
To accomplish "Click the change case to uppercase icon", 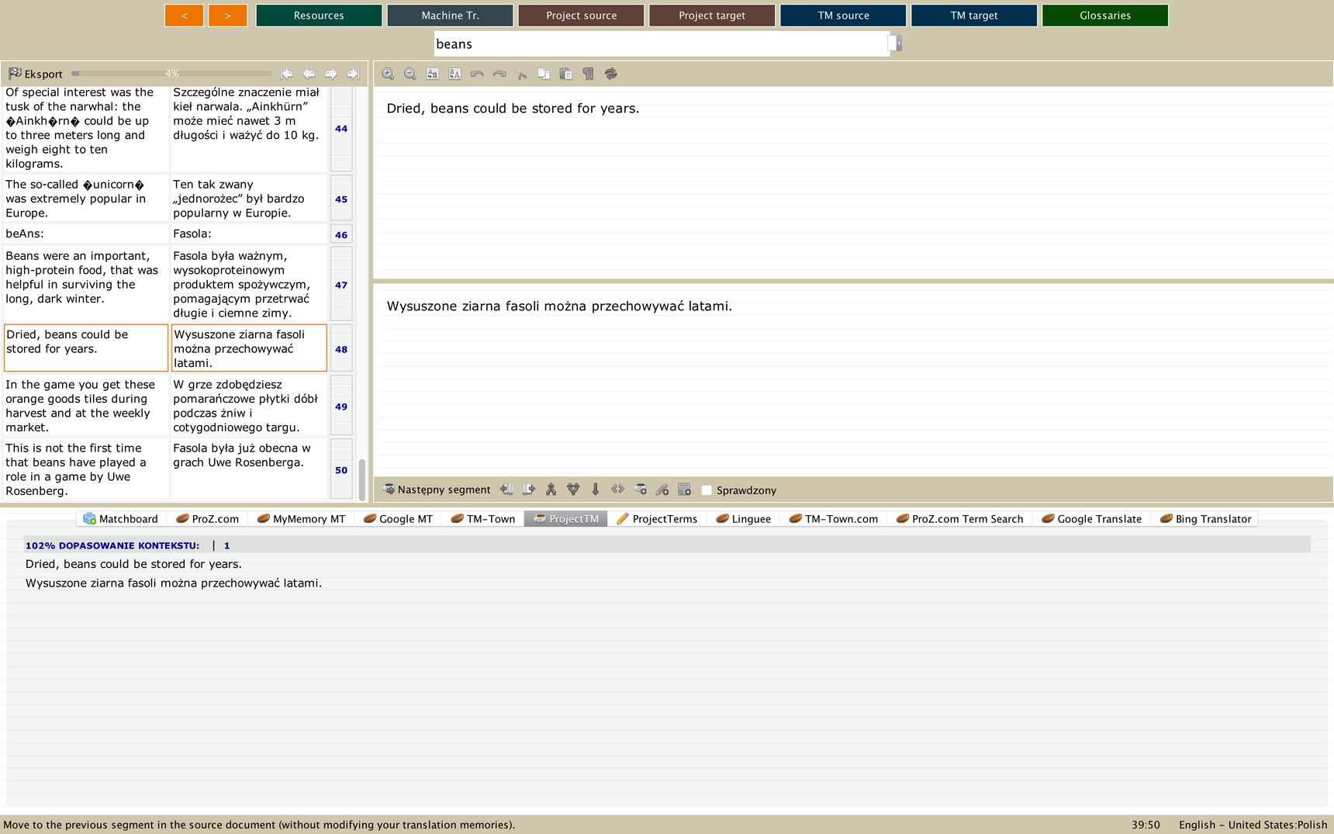I will [x=455, y=74].
